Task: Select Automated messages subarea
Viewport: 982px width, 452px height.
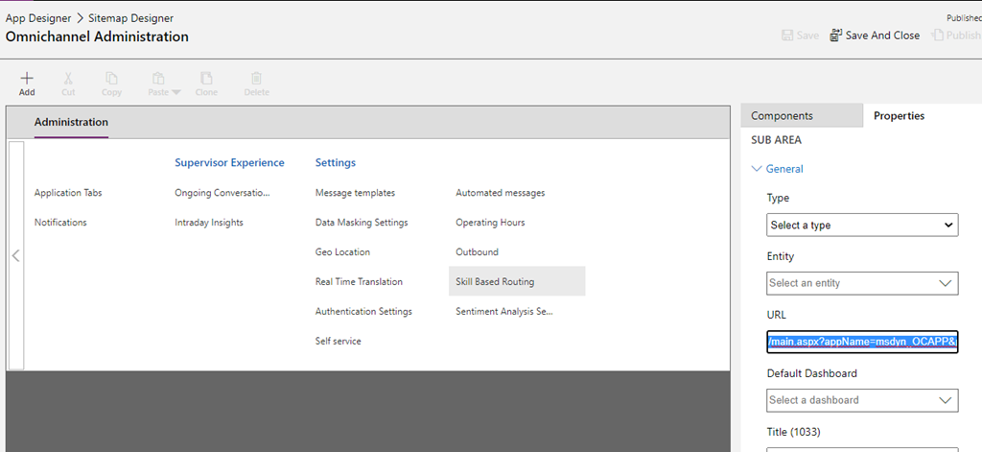Action: 501,193
